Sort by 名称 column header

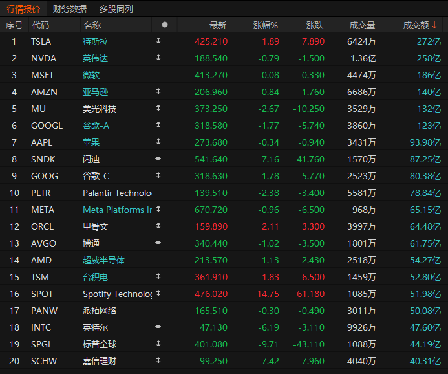pos(92,25)
